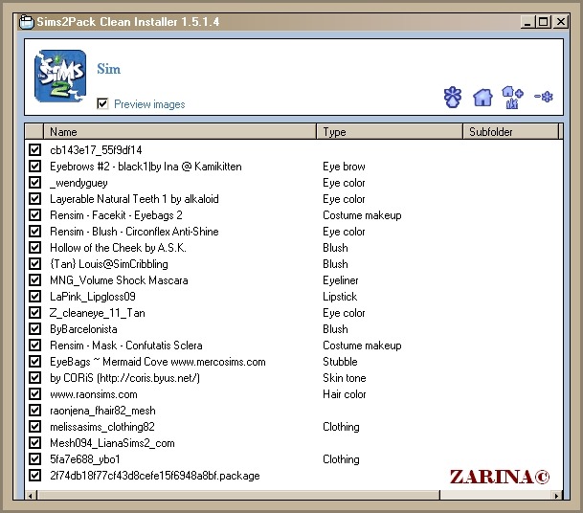The height and width of the screenshot is (513, 583).
Task: Click the Lipstick type cell
Action: (x=340, y=297)
